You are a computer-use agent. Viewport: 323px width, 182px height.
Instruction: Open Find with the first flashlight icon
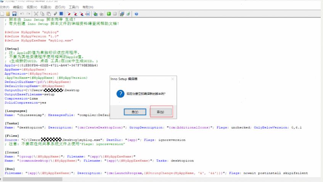coord(69,14)
